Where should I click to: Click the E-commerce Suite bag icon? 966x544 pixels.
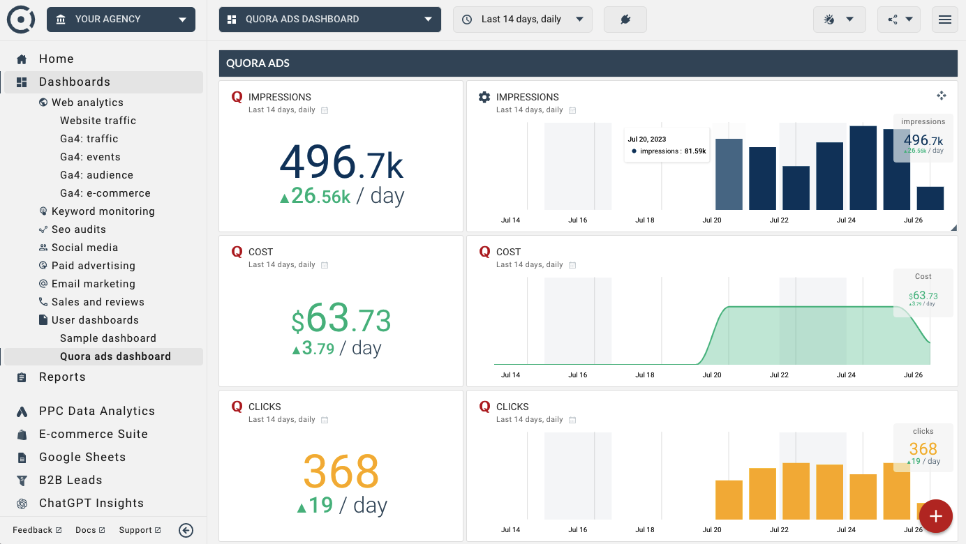click(x=22, y=435)
